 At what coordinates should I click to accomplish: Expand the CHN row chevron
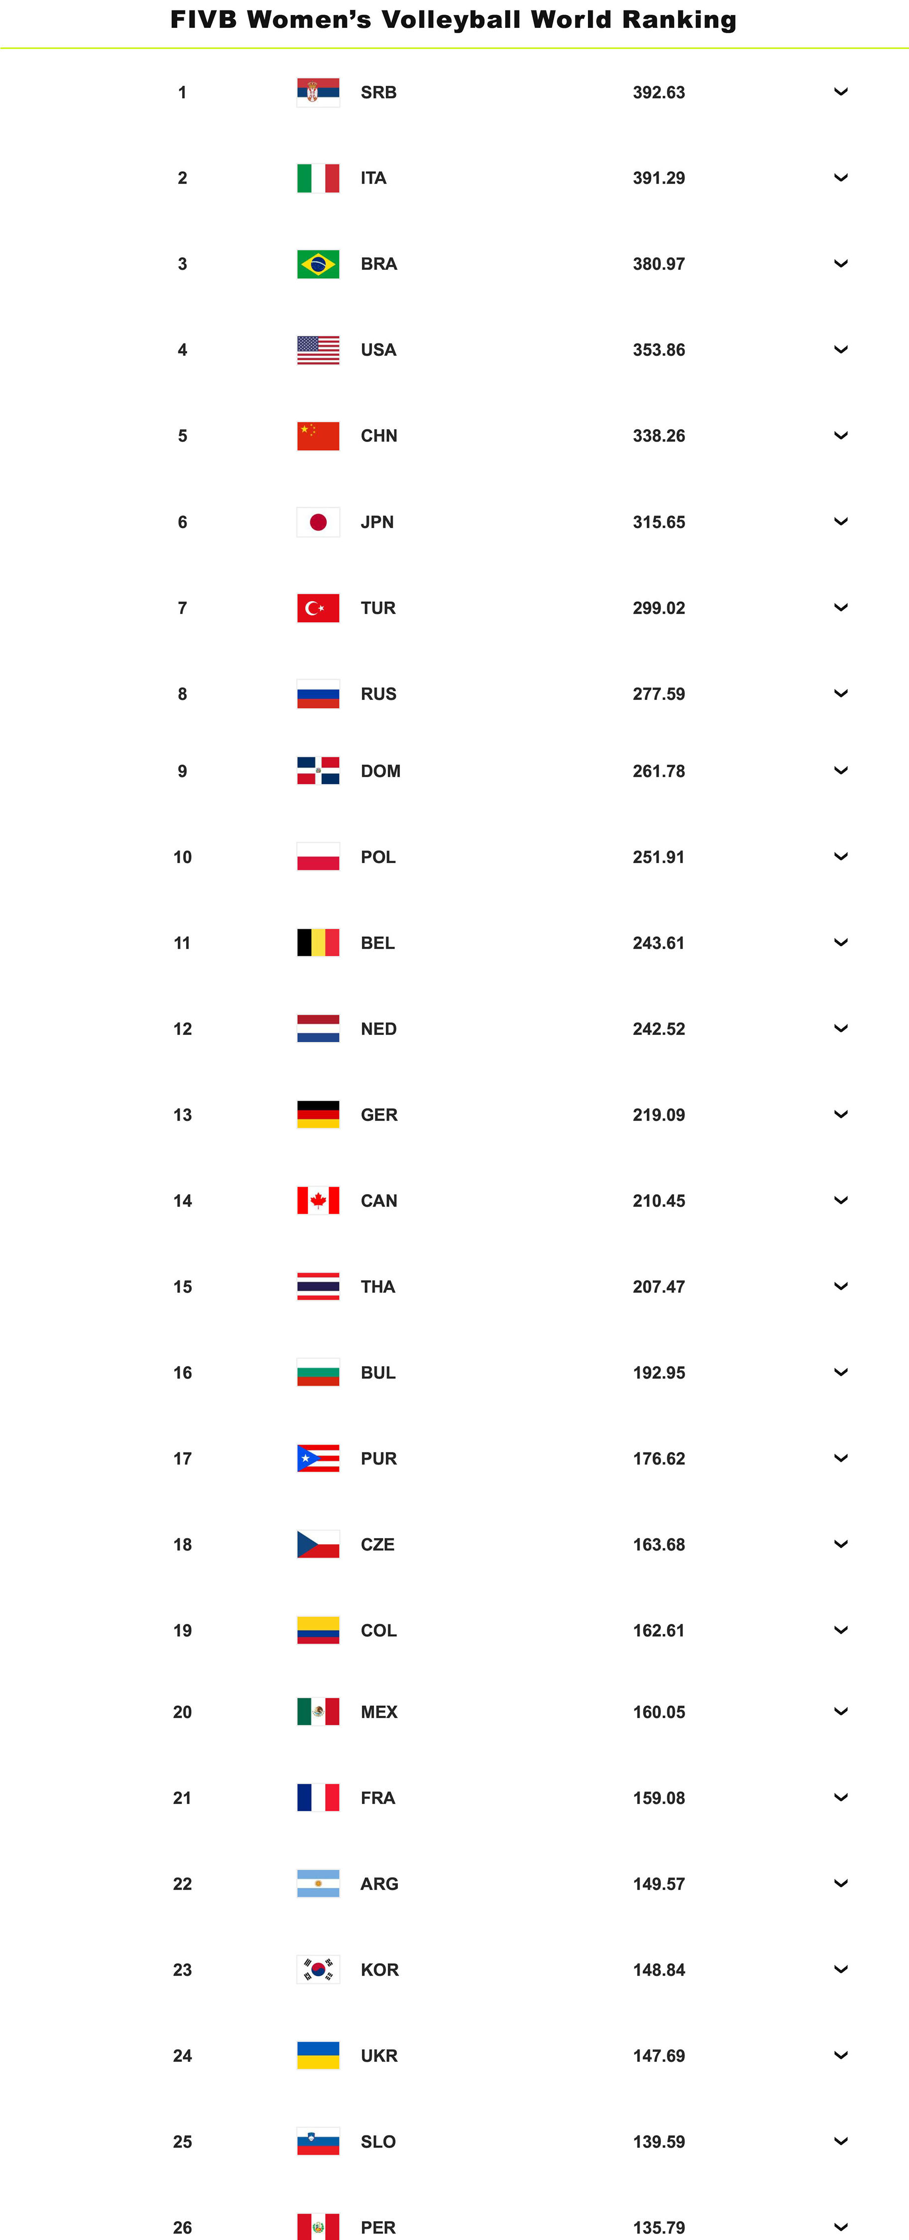(840, 435)
